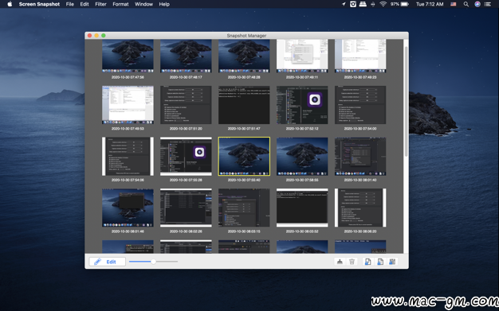Click the Wi-Fi status icon
499x311 pixels.
pyautogui.click(x=383, y=4)
